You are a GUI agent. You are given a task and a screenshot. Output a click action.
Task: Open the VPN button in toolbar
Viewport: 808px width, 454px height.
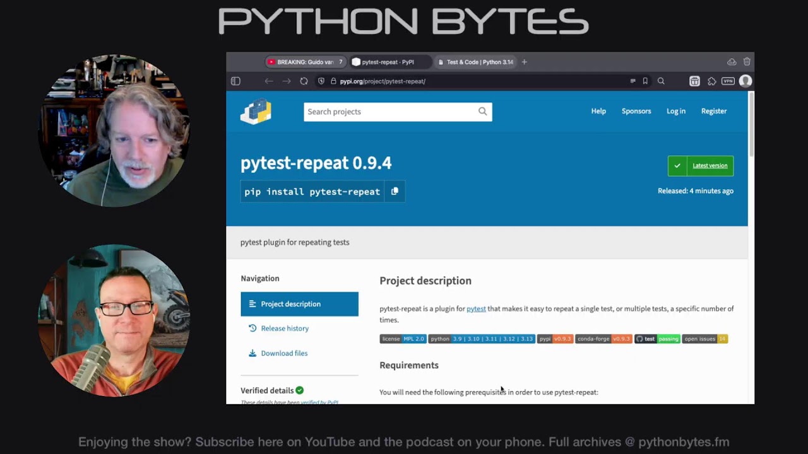(728, 81)
